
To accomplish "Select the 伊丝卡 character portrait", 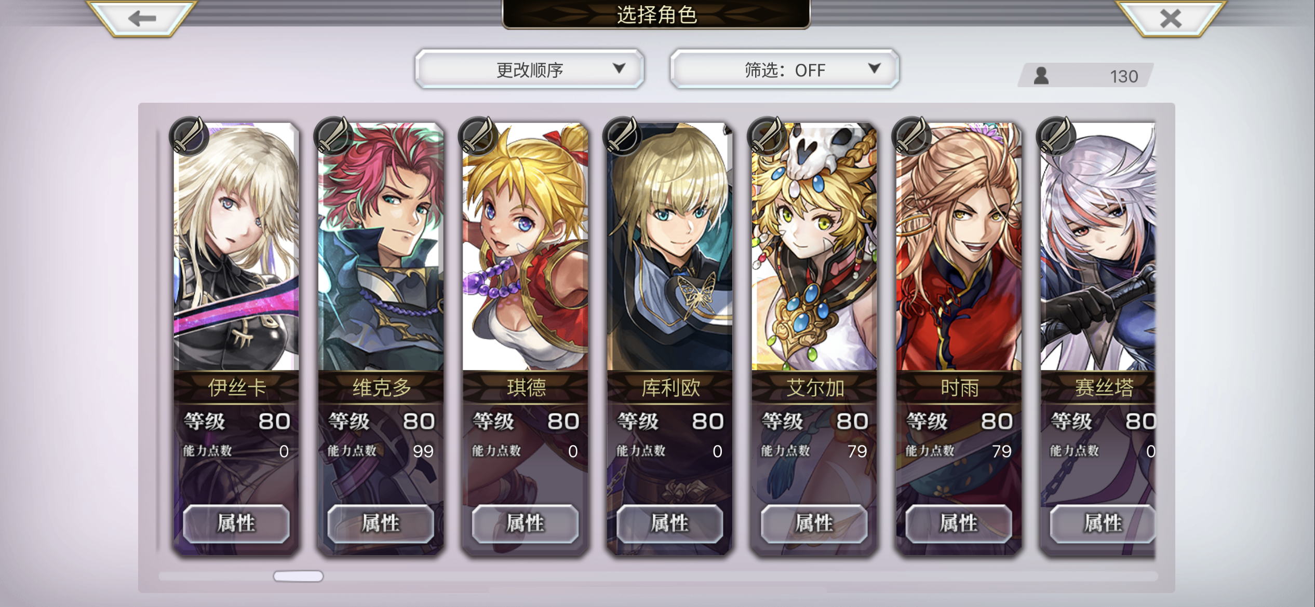I will pyautogui.click(x=236, y=246).
